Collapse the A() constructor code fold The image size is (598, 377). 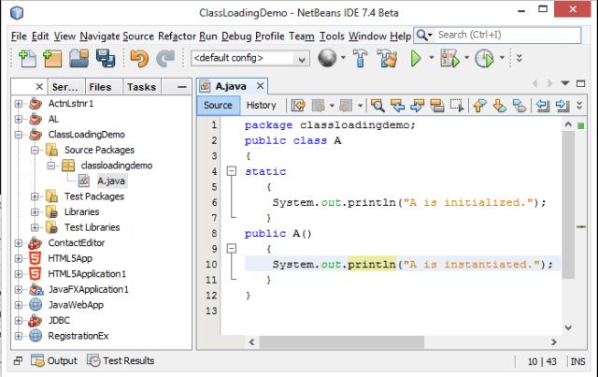pyautogui.click(x=230, y=249)
